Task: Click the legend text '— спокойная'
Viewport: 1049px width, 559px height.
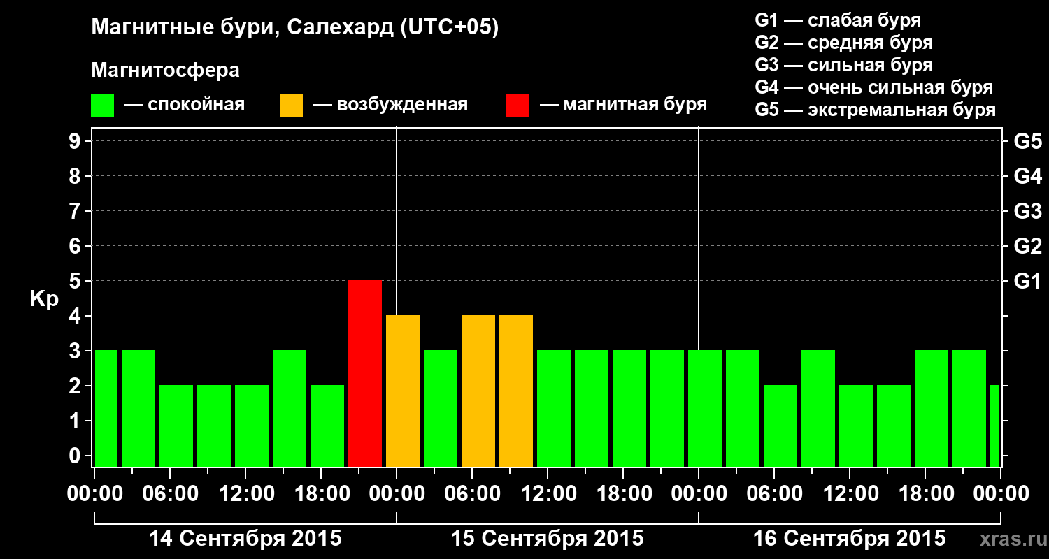Action: coord(185,105)
